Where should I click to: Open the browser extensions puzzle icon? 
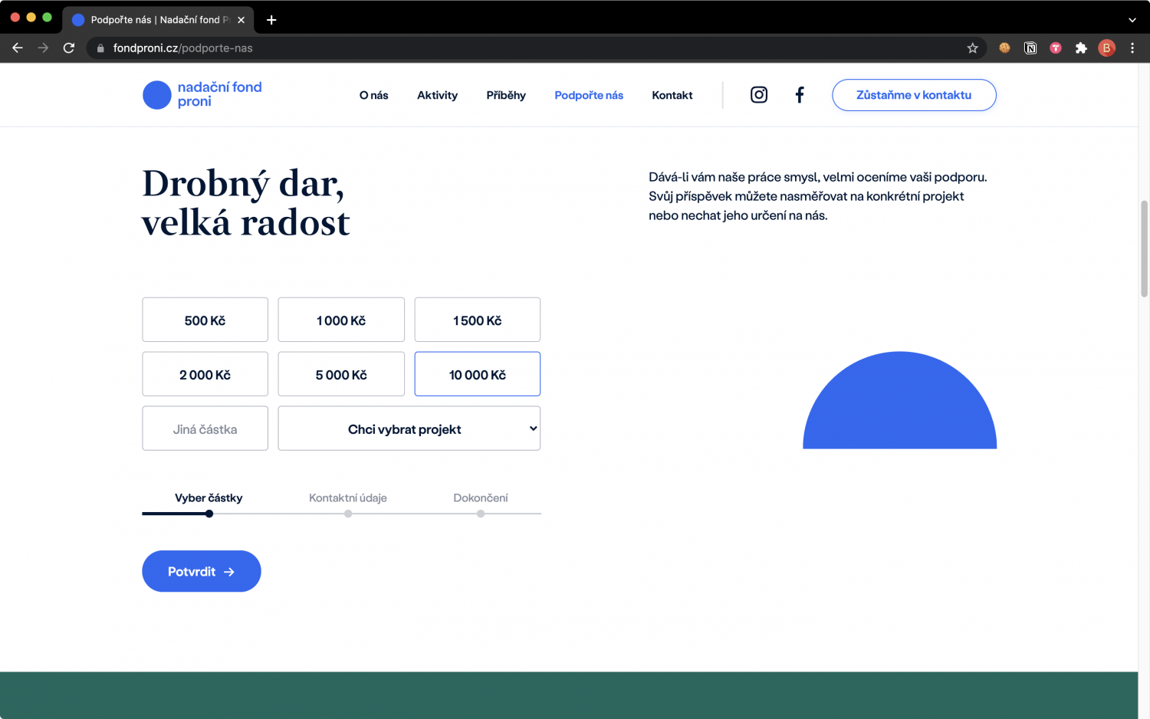coord(1081,48)
